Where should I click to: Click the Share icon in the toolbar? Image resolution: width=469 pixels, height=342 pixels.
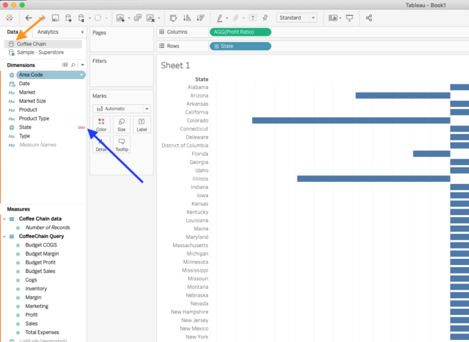click(x=369, y=18)
